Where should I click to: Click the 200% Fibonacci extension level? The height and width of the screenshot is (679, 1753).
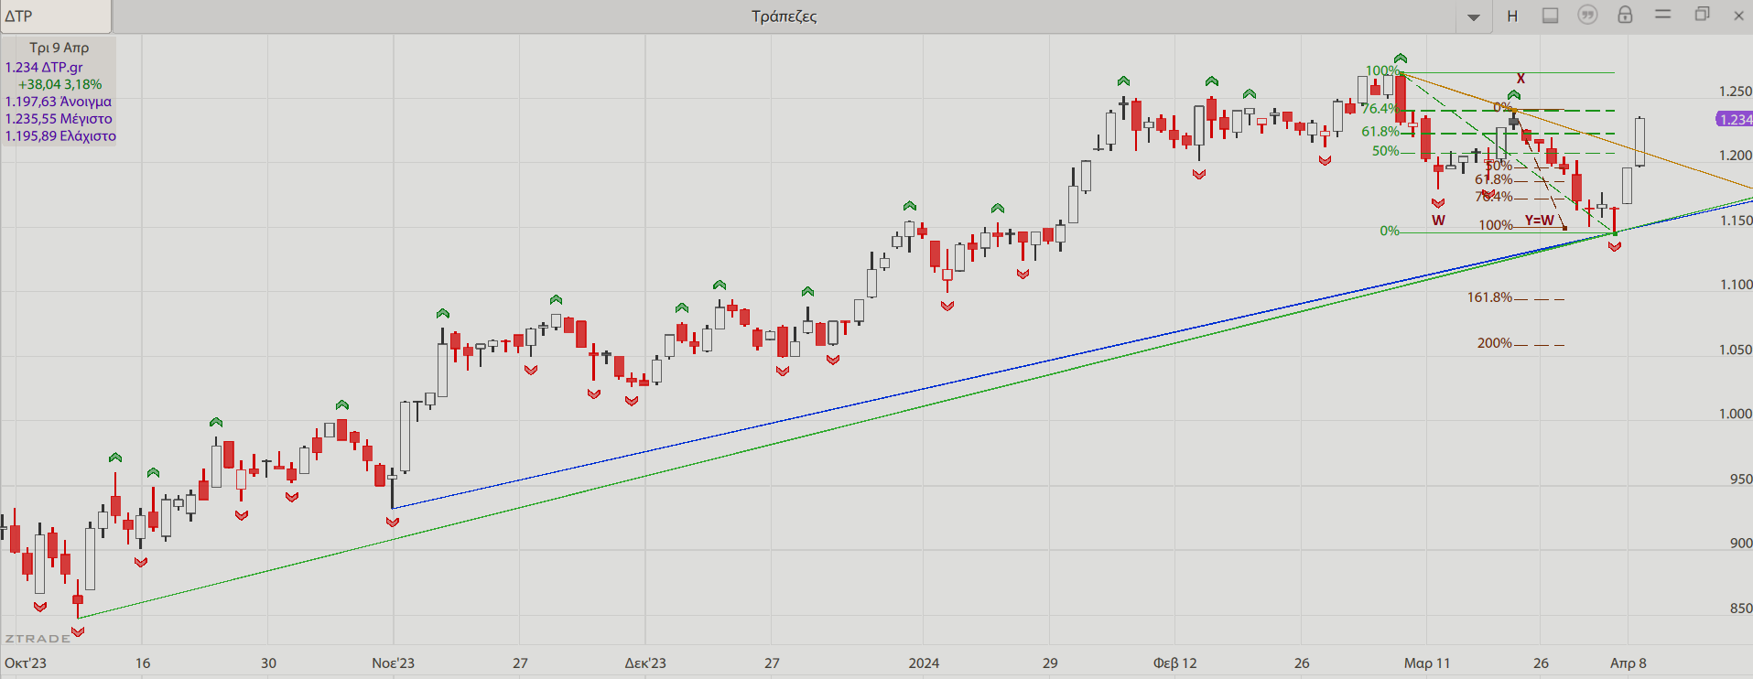(x=1494, y=343)
